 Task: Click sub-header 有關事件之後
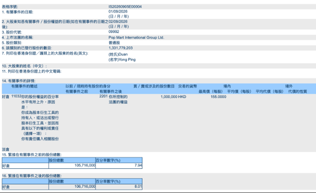tap(111, 91)
